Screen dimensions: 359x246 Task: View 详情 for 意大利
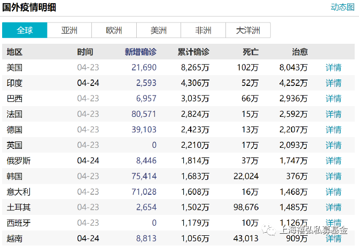333,192
